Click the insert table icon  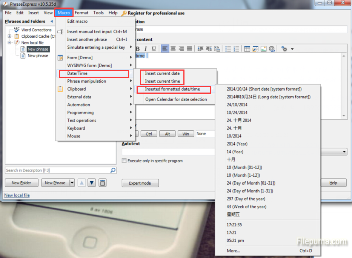pyautogui.click(x=247, y=49)
